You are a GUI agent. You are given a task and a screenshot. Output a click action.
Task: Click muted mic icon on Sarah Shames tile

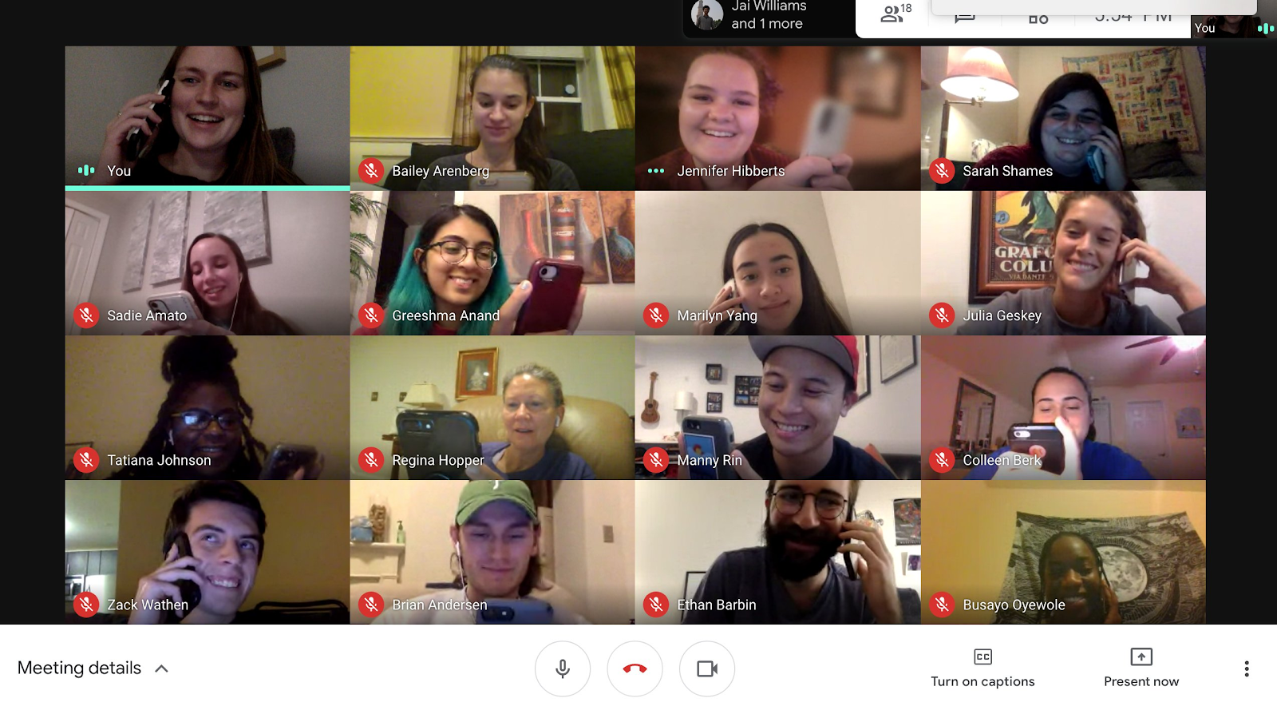coord(942,171)
